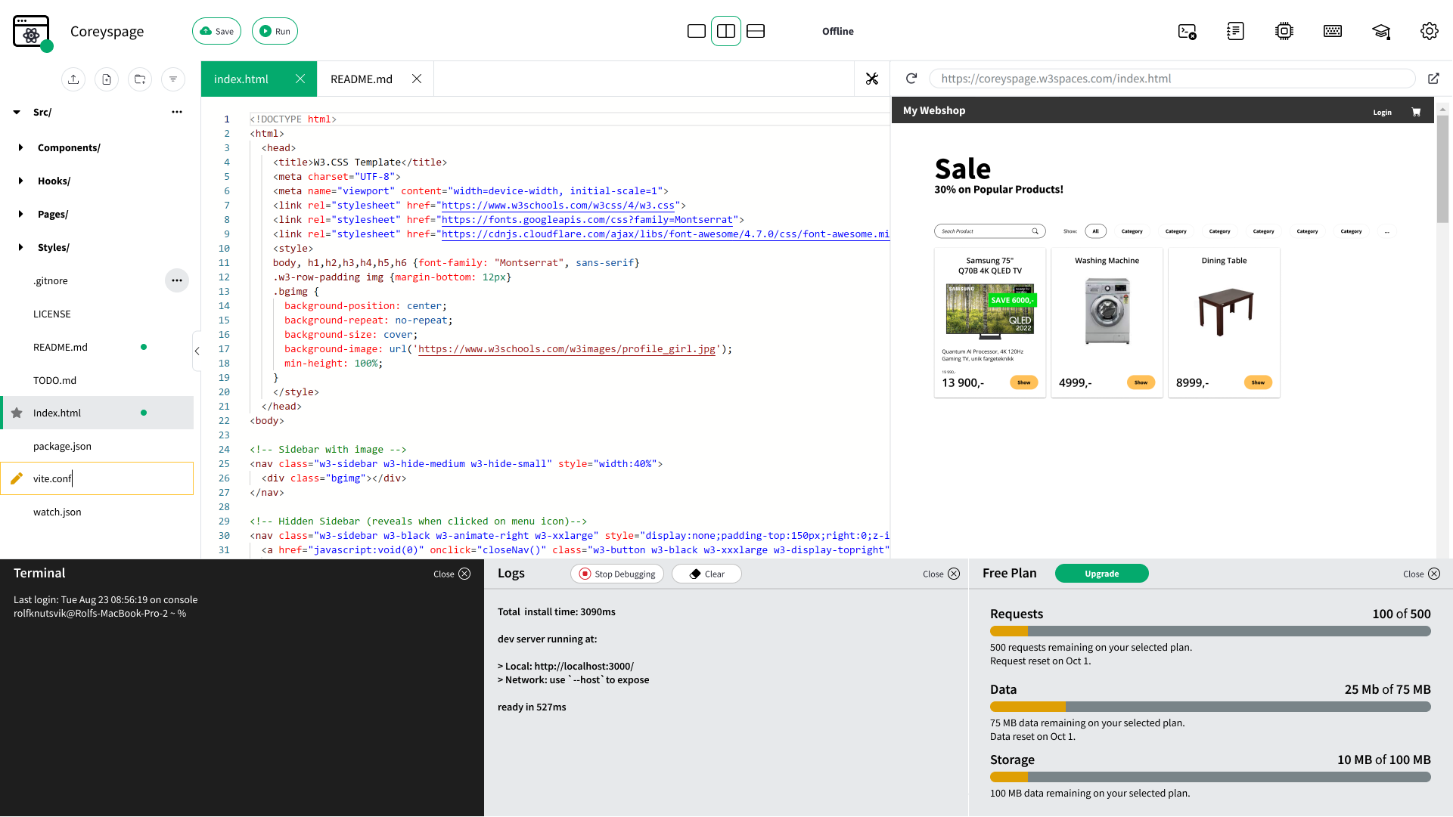Switch to single pane layout view
Screen dimensions: 1453x817
697,31
